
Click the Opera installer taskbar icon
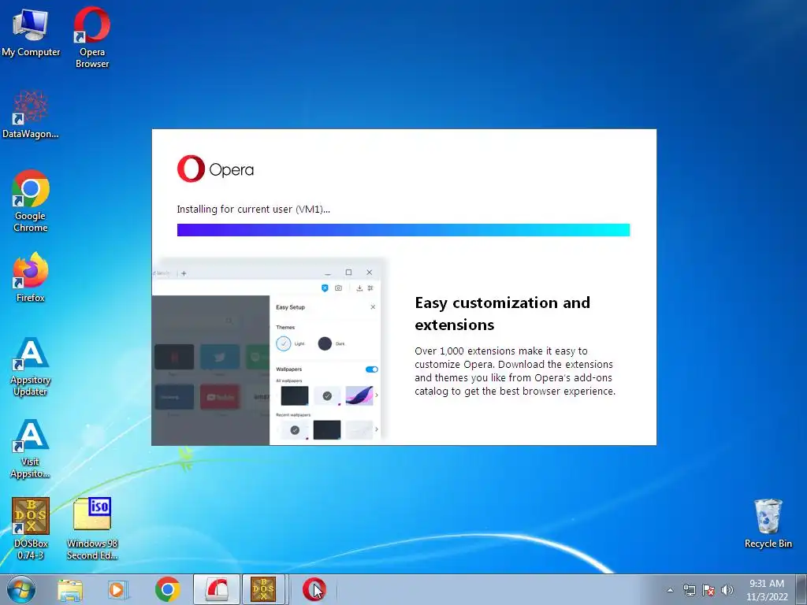click(314, 589)
